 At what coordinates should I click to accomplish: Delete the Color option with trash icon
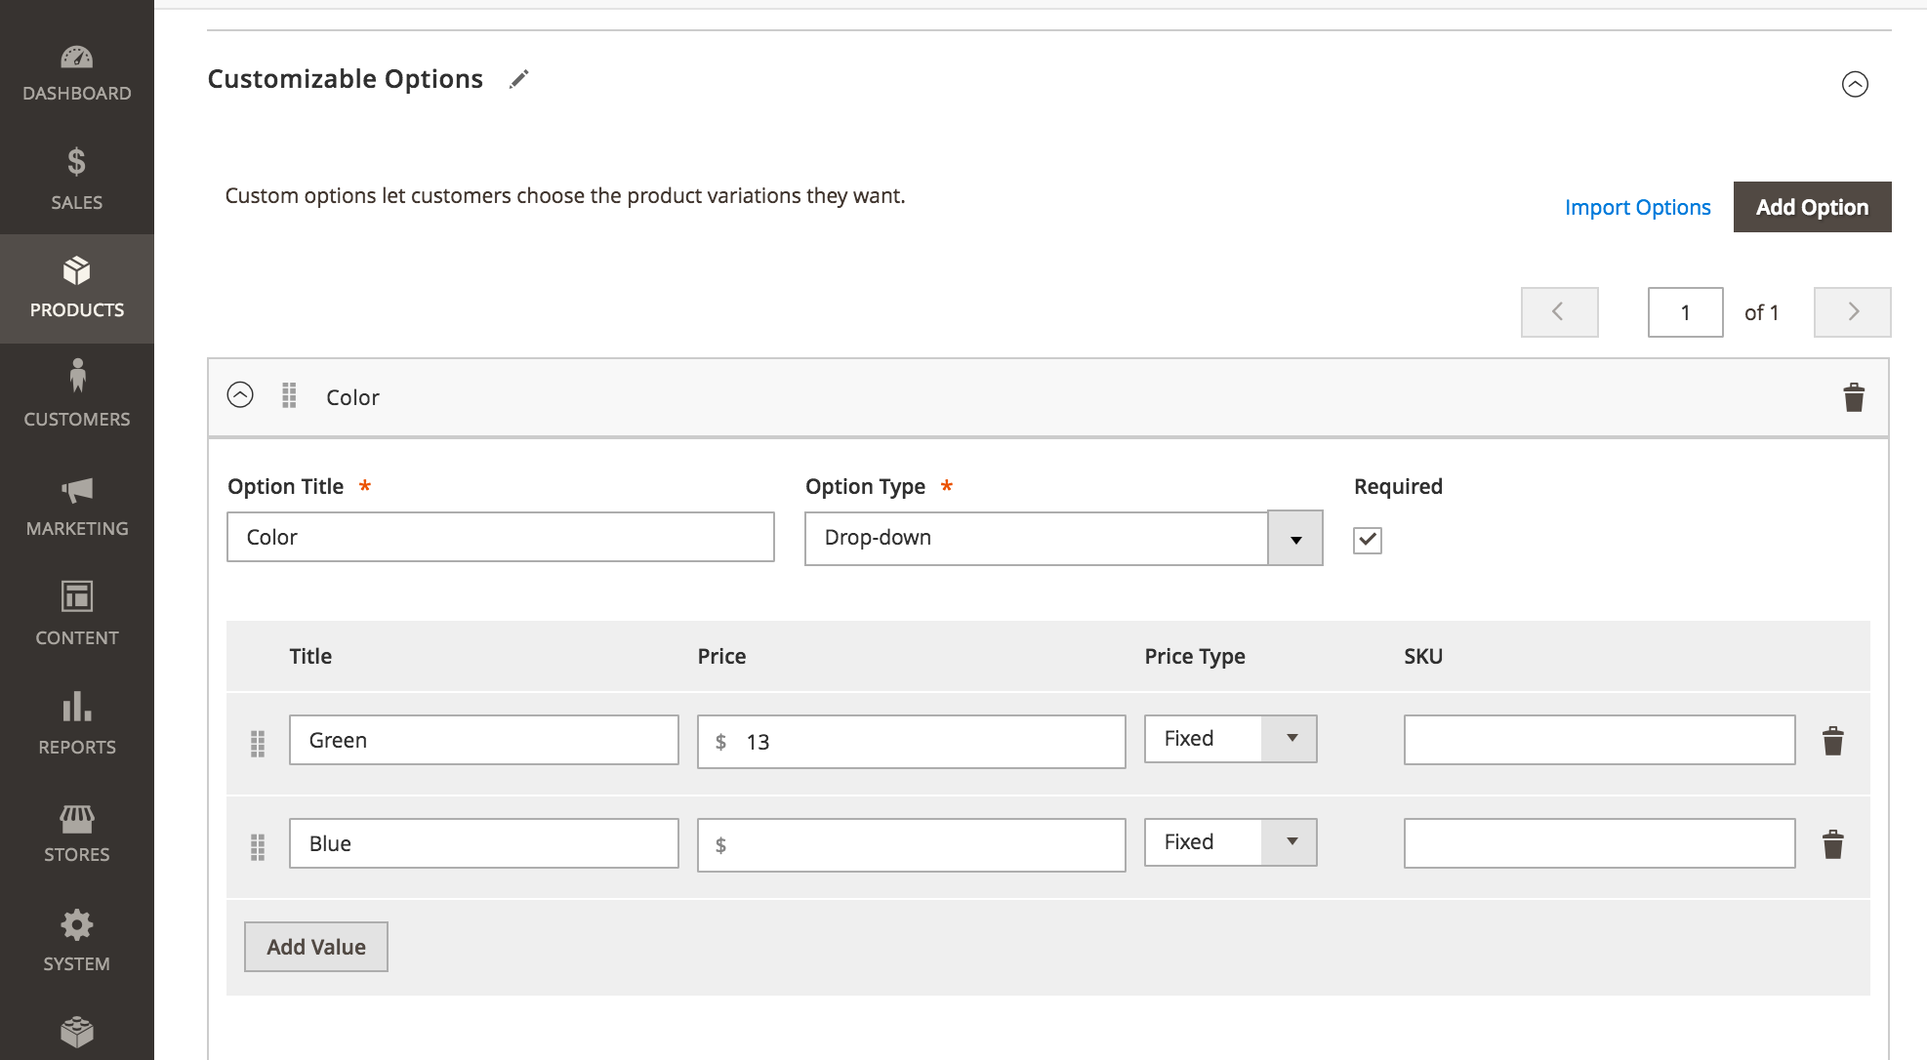click(1854, 397)
